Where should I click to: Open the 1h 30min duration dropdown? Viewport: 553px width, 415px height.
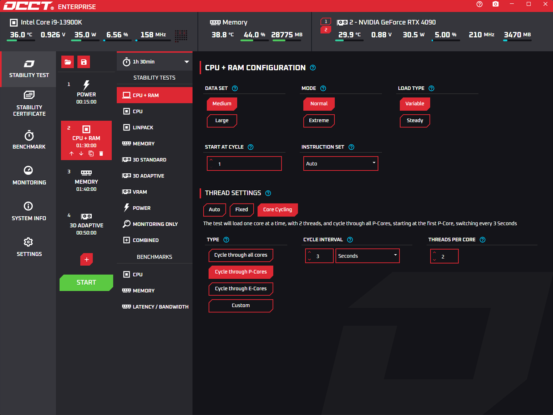click(154, 62)
